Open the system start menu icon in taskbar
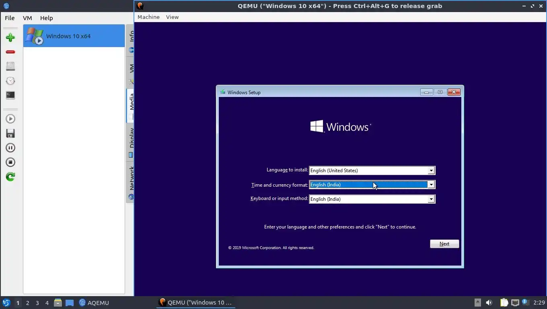547x309 pixels. coord(6,303)
